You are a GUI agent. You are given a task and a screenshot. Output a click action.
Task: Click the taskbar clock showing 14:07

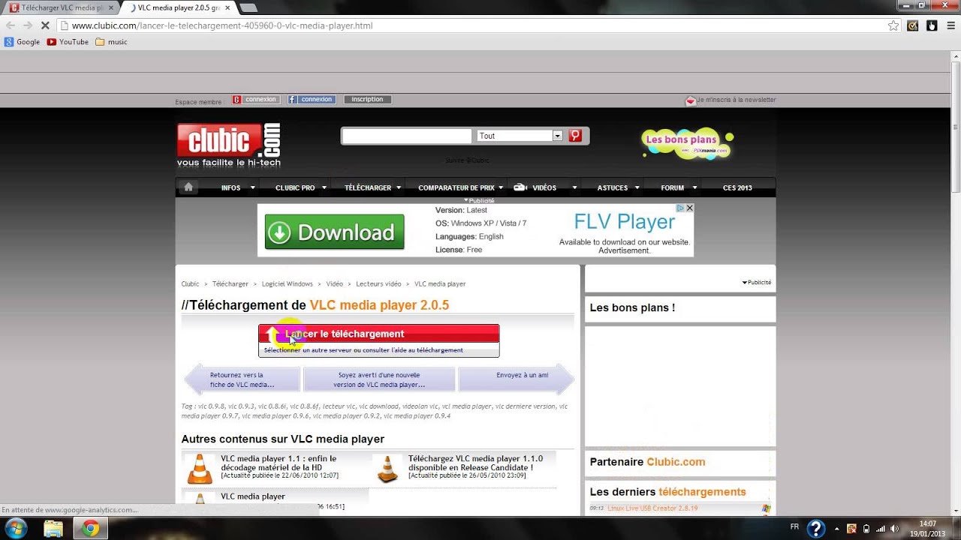pyautogui.click(x=928, y=528)
